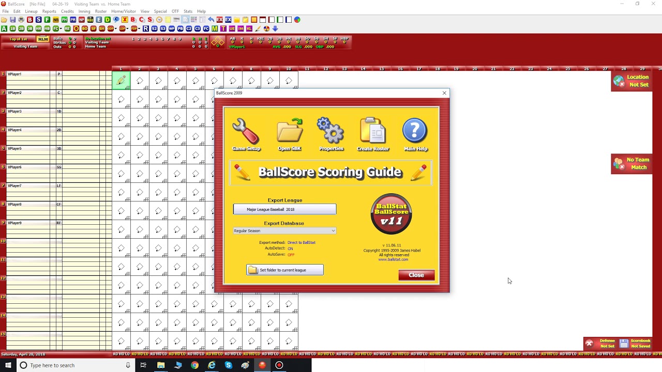Click the blue WP wild pitch icon
Screen dimensions: 662x372
[x=172, y=28]
